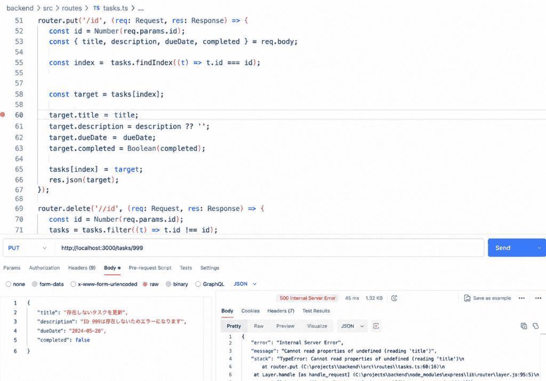The image size is (546, 381).
Task: Click the 45 ms response time
Action: pyautogui.click(x=352, y=298)
